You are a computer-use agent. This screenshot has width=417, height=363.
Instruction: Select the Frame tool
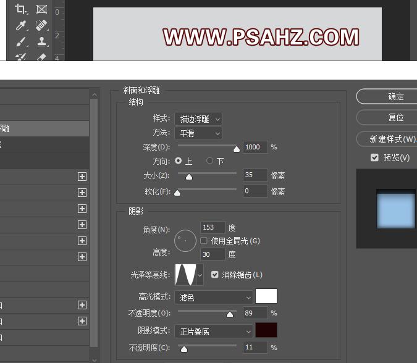pos(41,9)
